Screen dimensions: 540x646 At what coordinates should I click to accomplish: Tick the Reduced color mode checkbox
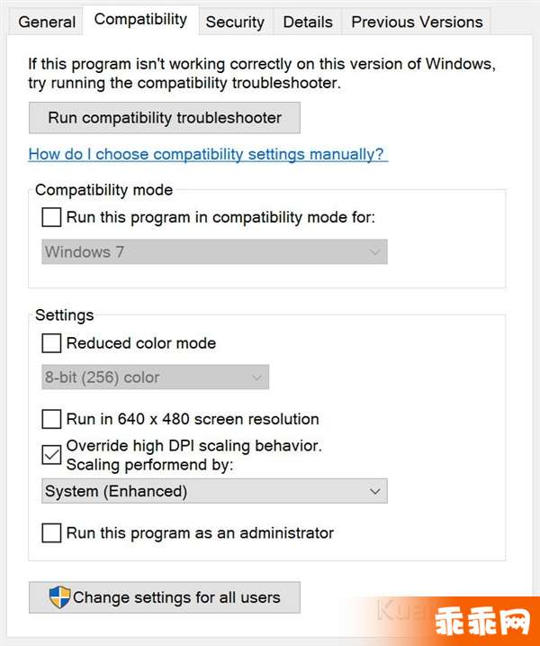pyautogui.click(x=51, y=343)
